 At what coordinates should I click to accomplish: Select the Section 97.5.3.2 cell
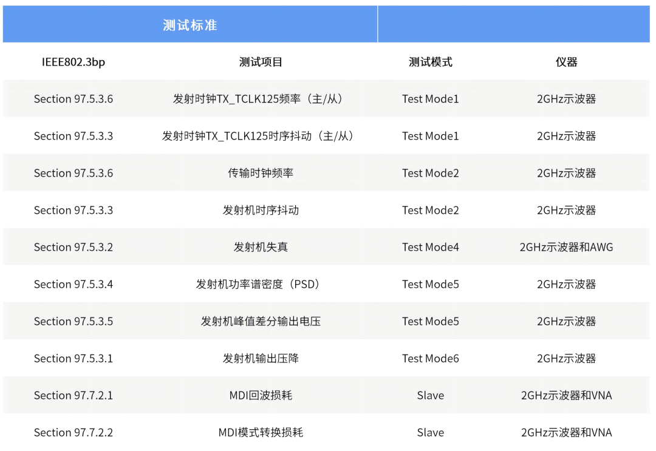tap(73, 247)
